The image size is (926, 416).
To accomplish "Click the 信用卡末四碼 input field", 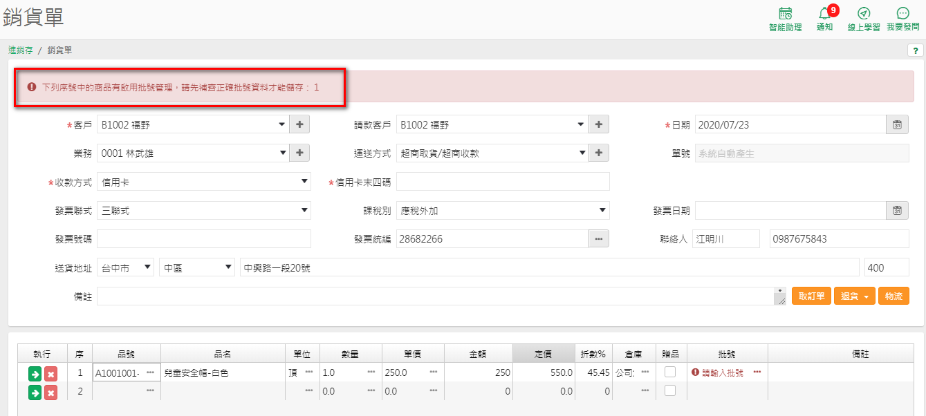I will (503, 182).
